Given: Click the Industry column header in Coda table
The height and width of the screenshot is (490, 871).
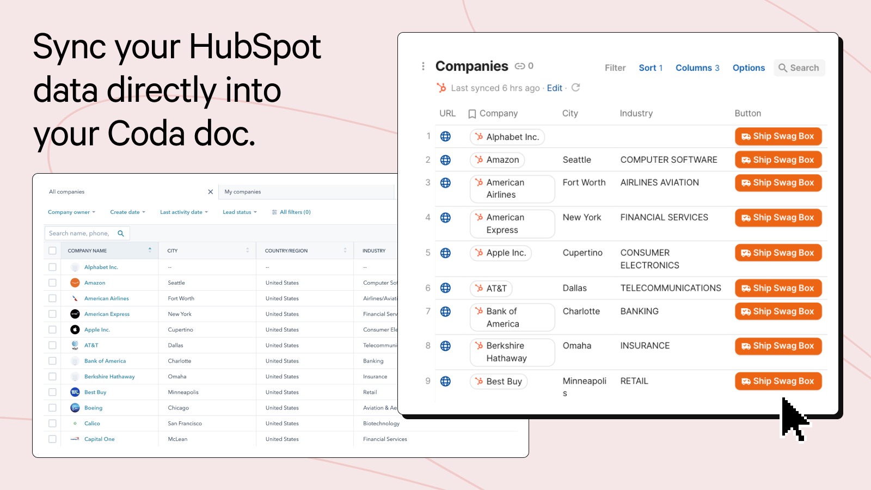Looking at the screenshot, I should pyautogui.click(x=636, y=113).
